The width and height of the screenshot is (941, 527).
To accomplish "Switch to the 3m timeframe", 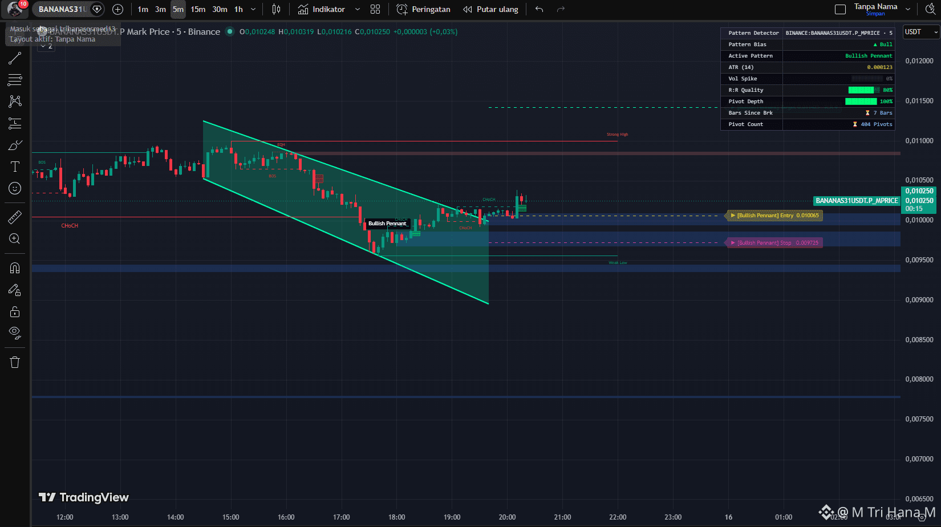I will click(x=160, y=9).
